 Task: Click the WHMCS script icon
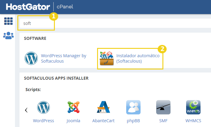coord(193,107)
